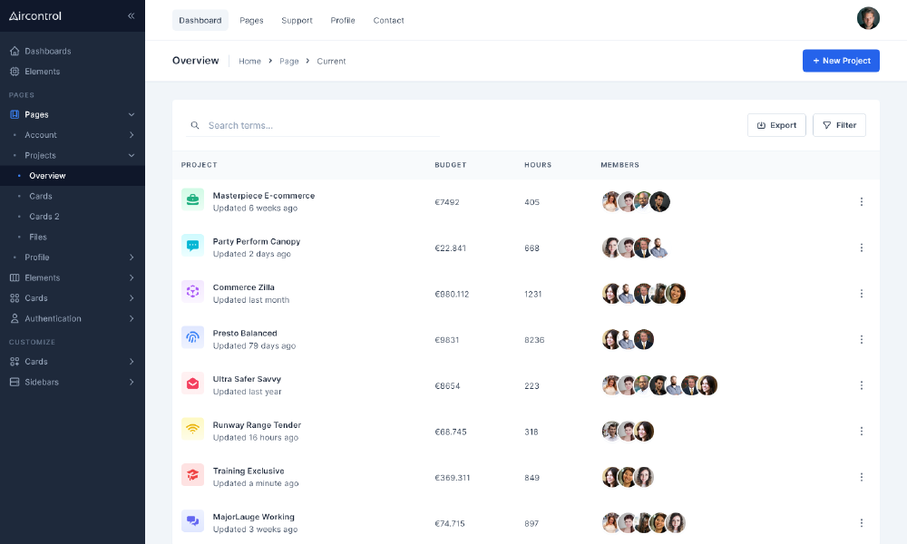Open the Contact page from top navigation

[x=388, y=20]
